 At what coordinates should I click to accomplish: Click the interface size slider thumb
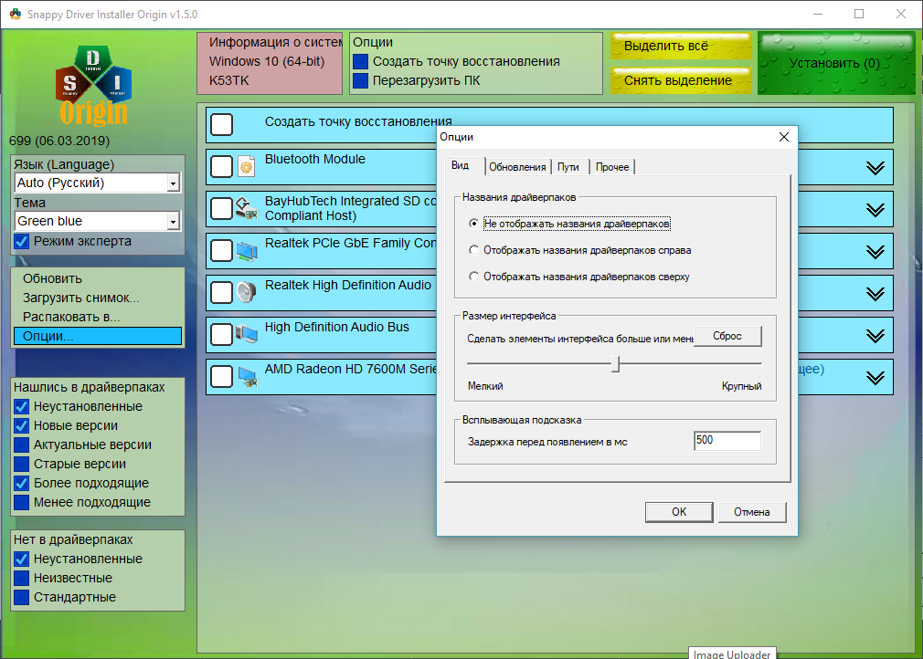[616, 364]
